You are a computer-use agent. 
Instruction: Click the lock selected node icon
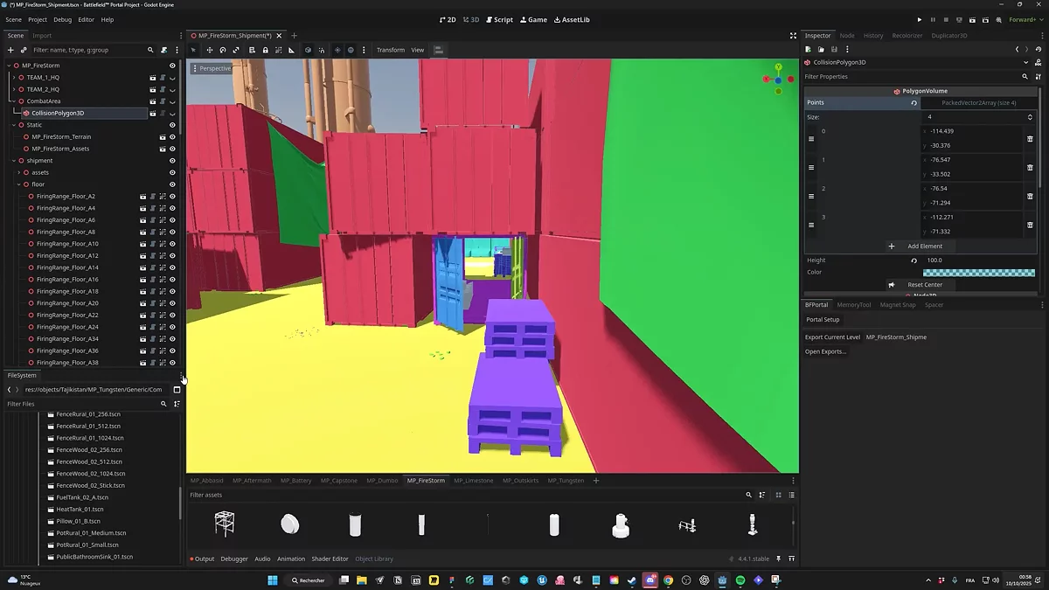(266, 50)
